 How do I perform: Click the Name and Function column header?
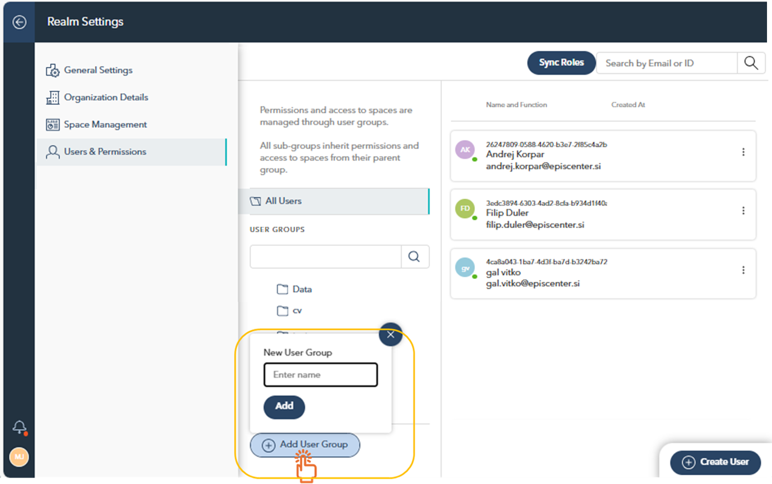click(516, 105)
